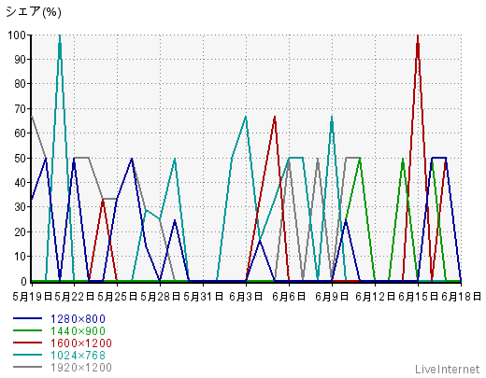The height and width of the screenshot is (378, 486).
Task: Click the 6月18日 date label on the axis
Action: pyautogui.click(x=461, y=297)
